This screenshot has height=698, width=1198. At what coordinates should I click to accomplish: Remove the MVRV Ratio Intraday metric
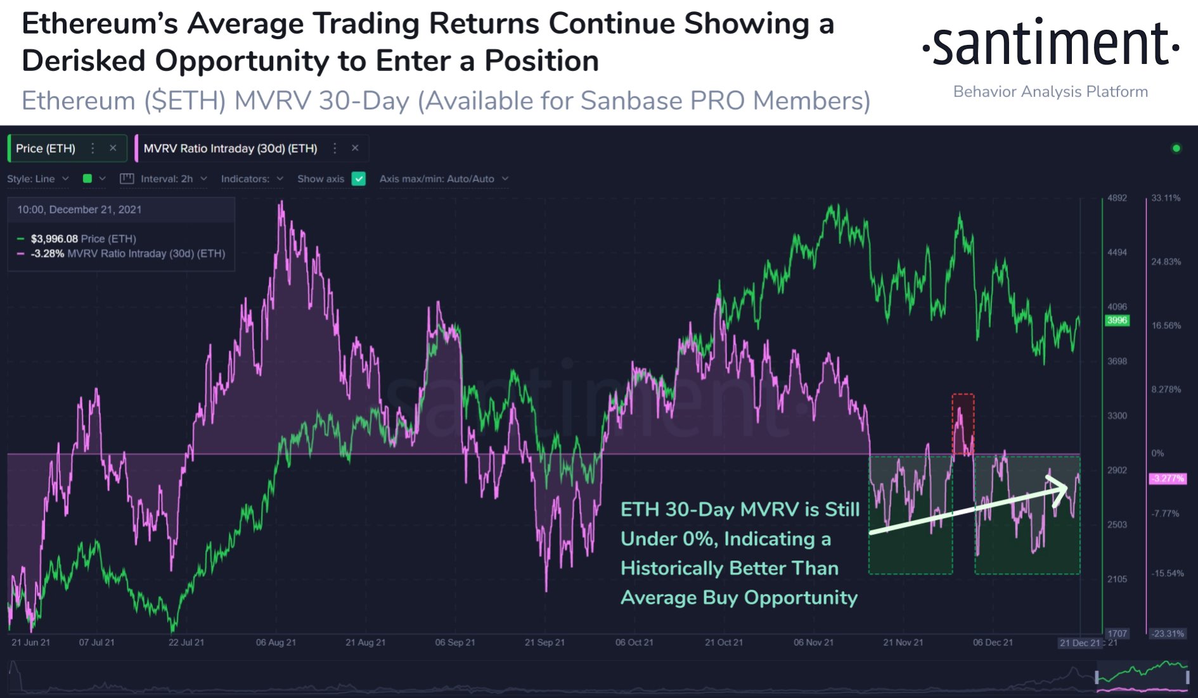pos(355,148)
